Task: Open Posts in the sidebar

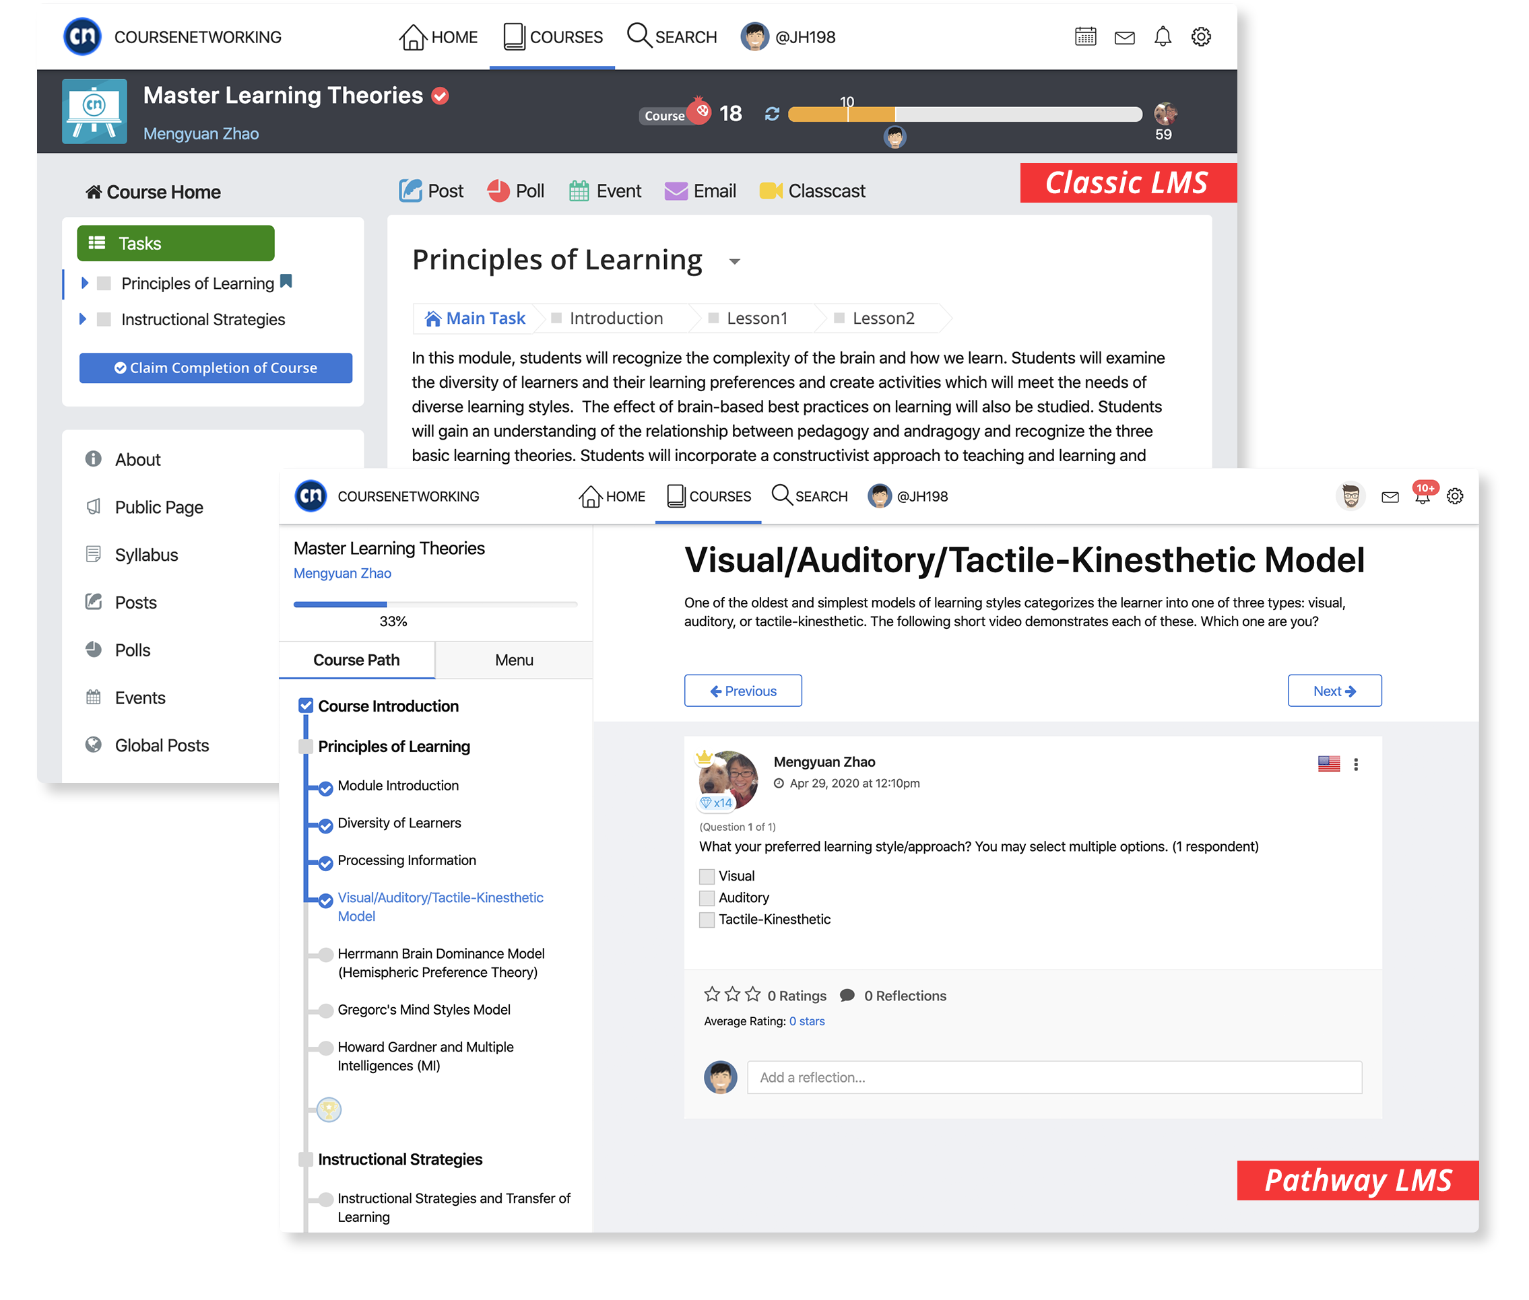Action: pyautogui.click(x=135, y=602)
